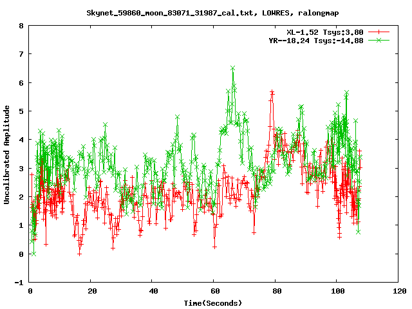Select the XL-1.52 Tsys:3.80 legend label
The width and height of the screenshot is (412, 309).
click(x=325, y=32)
